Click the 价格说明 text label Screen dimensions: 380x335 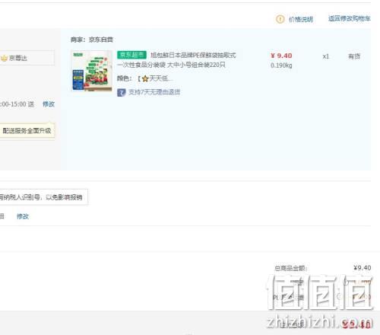(x=301, y=19)
